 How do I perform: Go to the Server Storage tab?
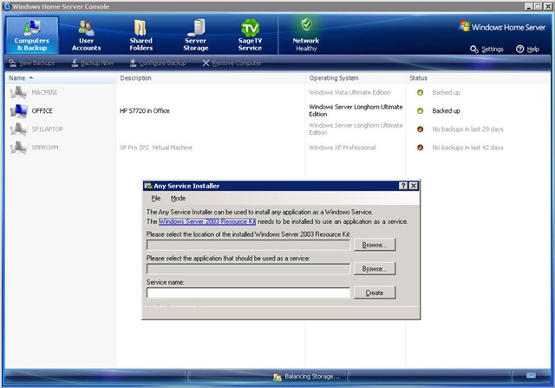(196, 35)
